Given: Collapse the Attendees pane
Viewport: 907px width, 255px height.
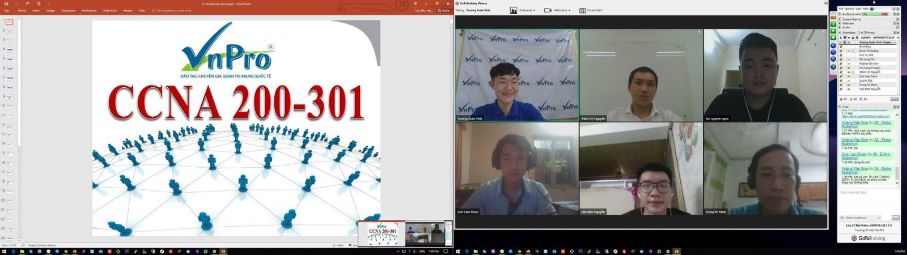Looking at the screenshot, I should pyautogui.click(x=840, y=32).
